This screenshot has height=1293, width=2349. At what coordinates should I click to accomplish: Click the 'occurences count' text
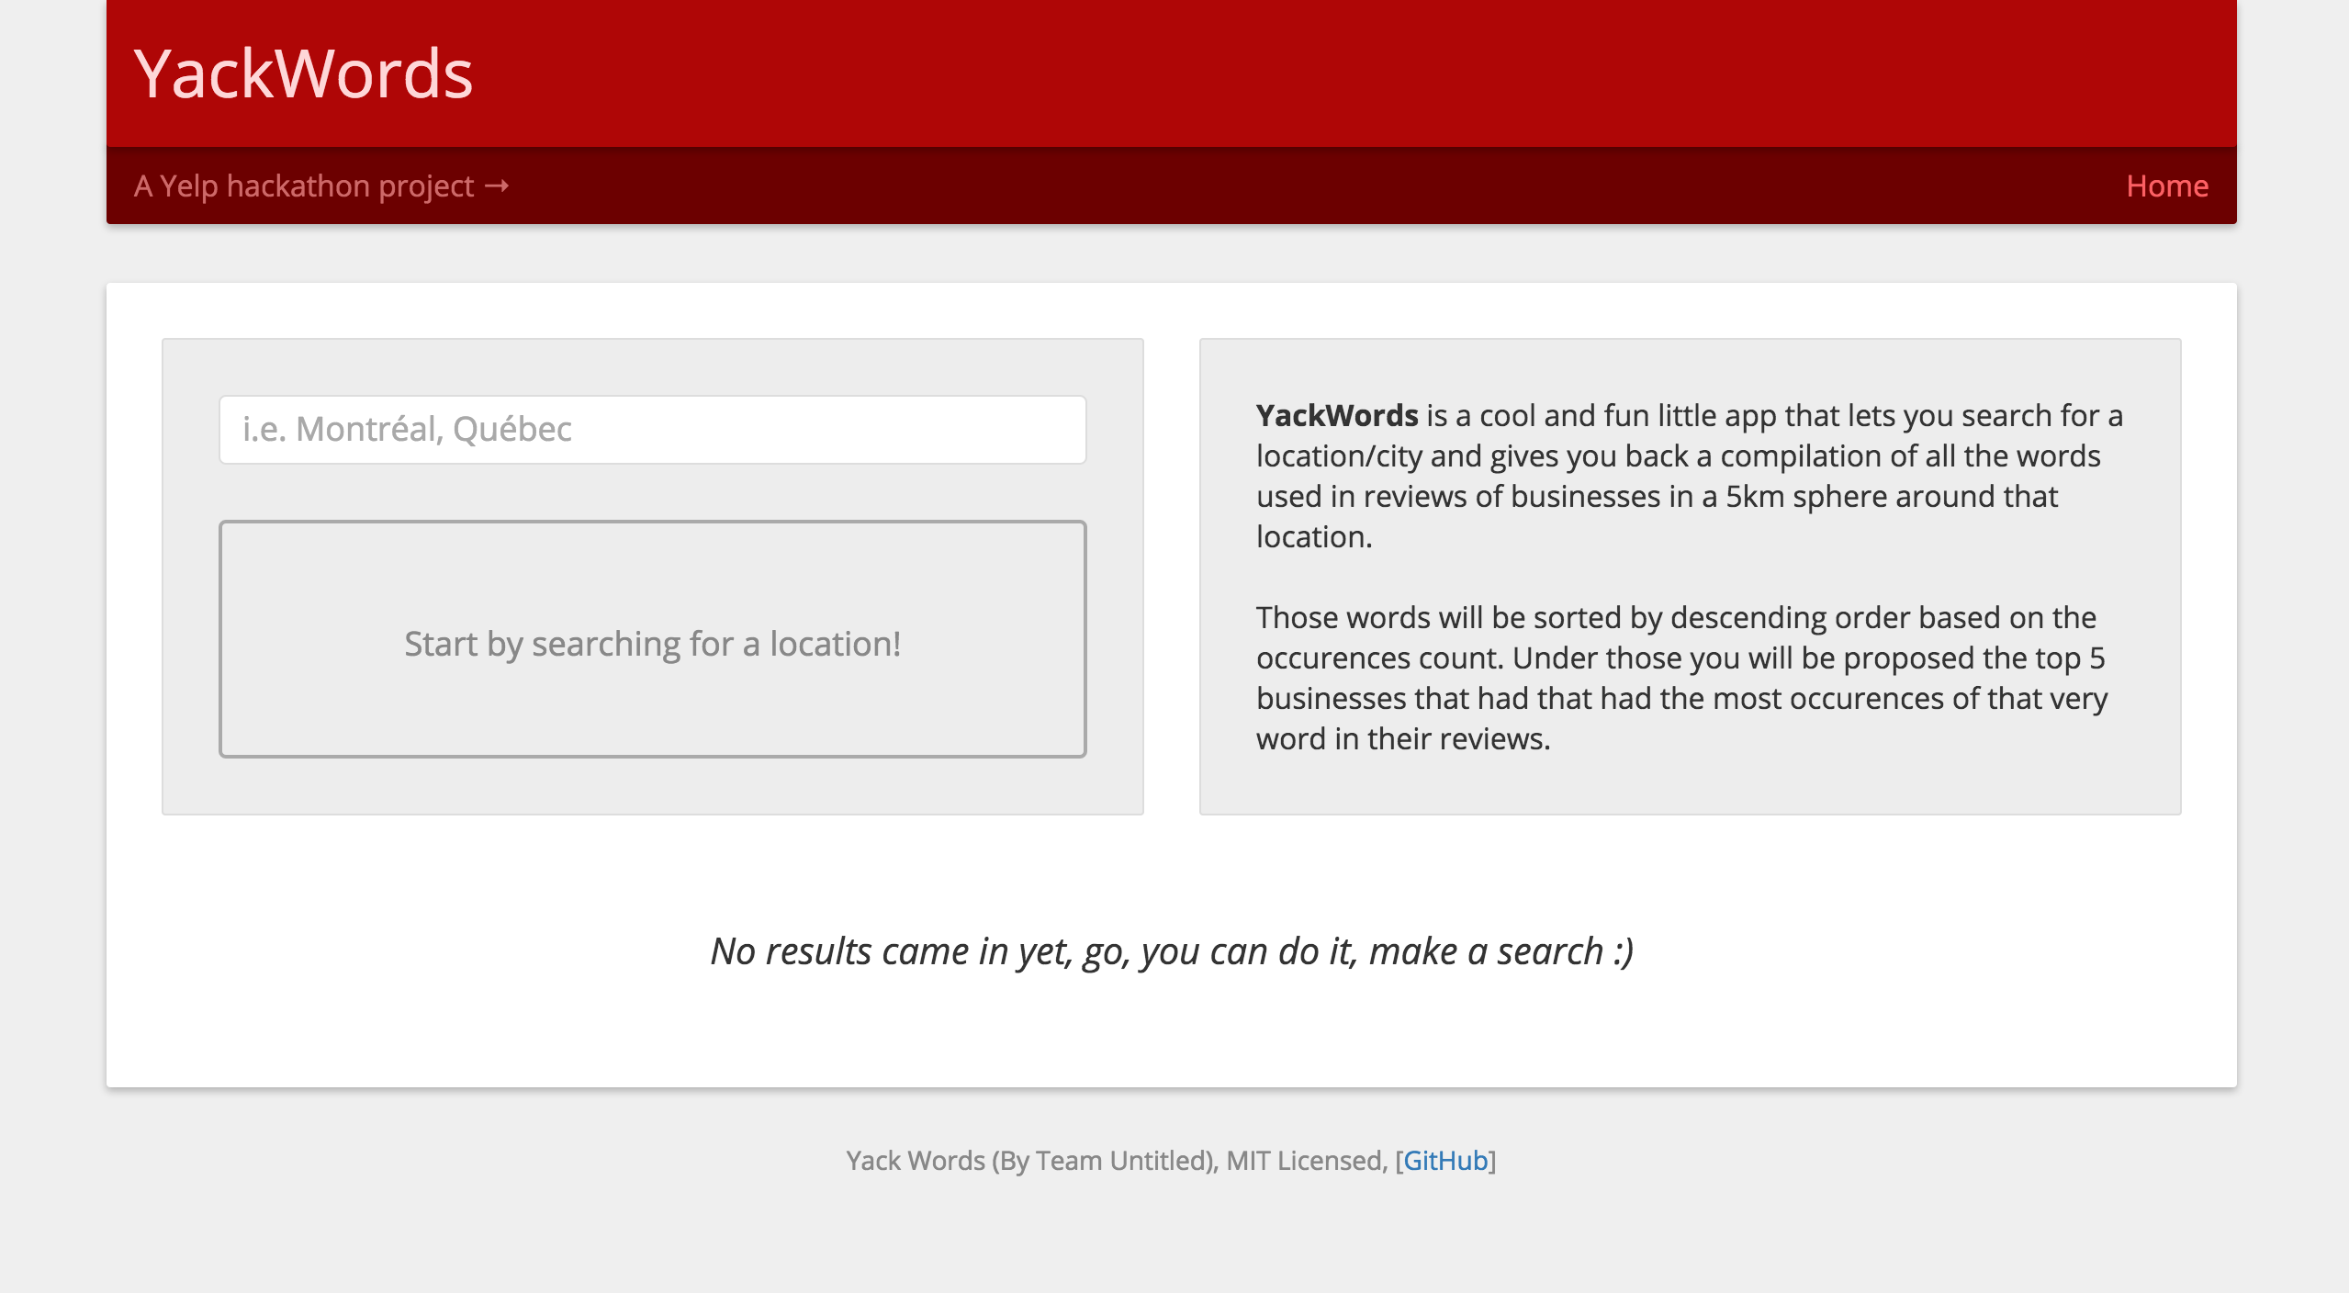[x=1379, y=658]
